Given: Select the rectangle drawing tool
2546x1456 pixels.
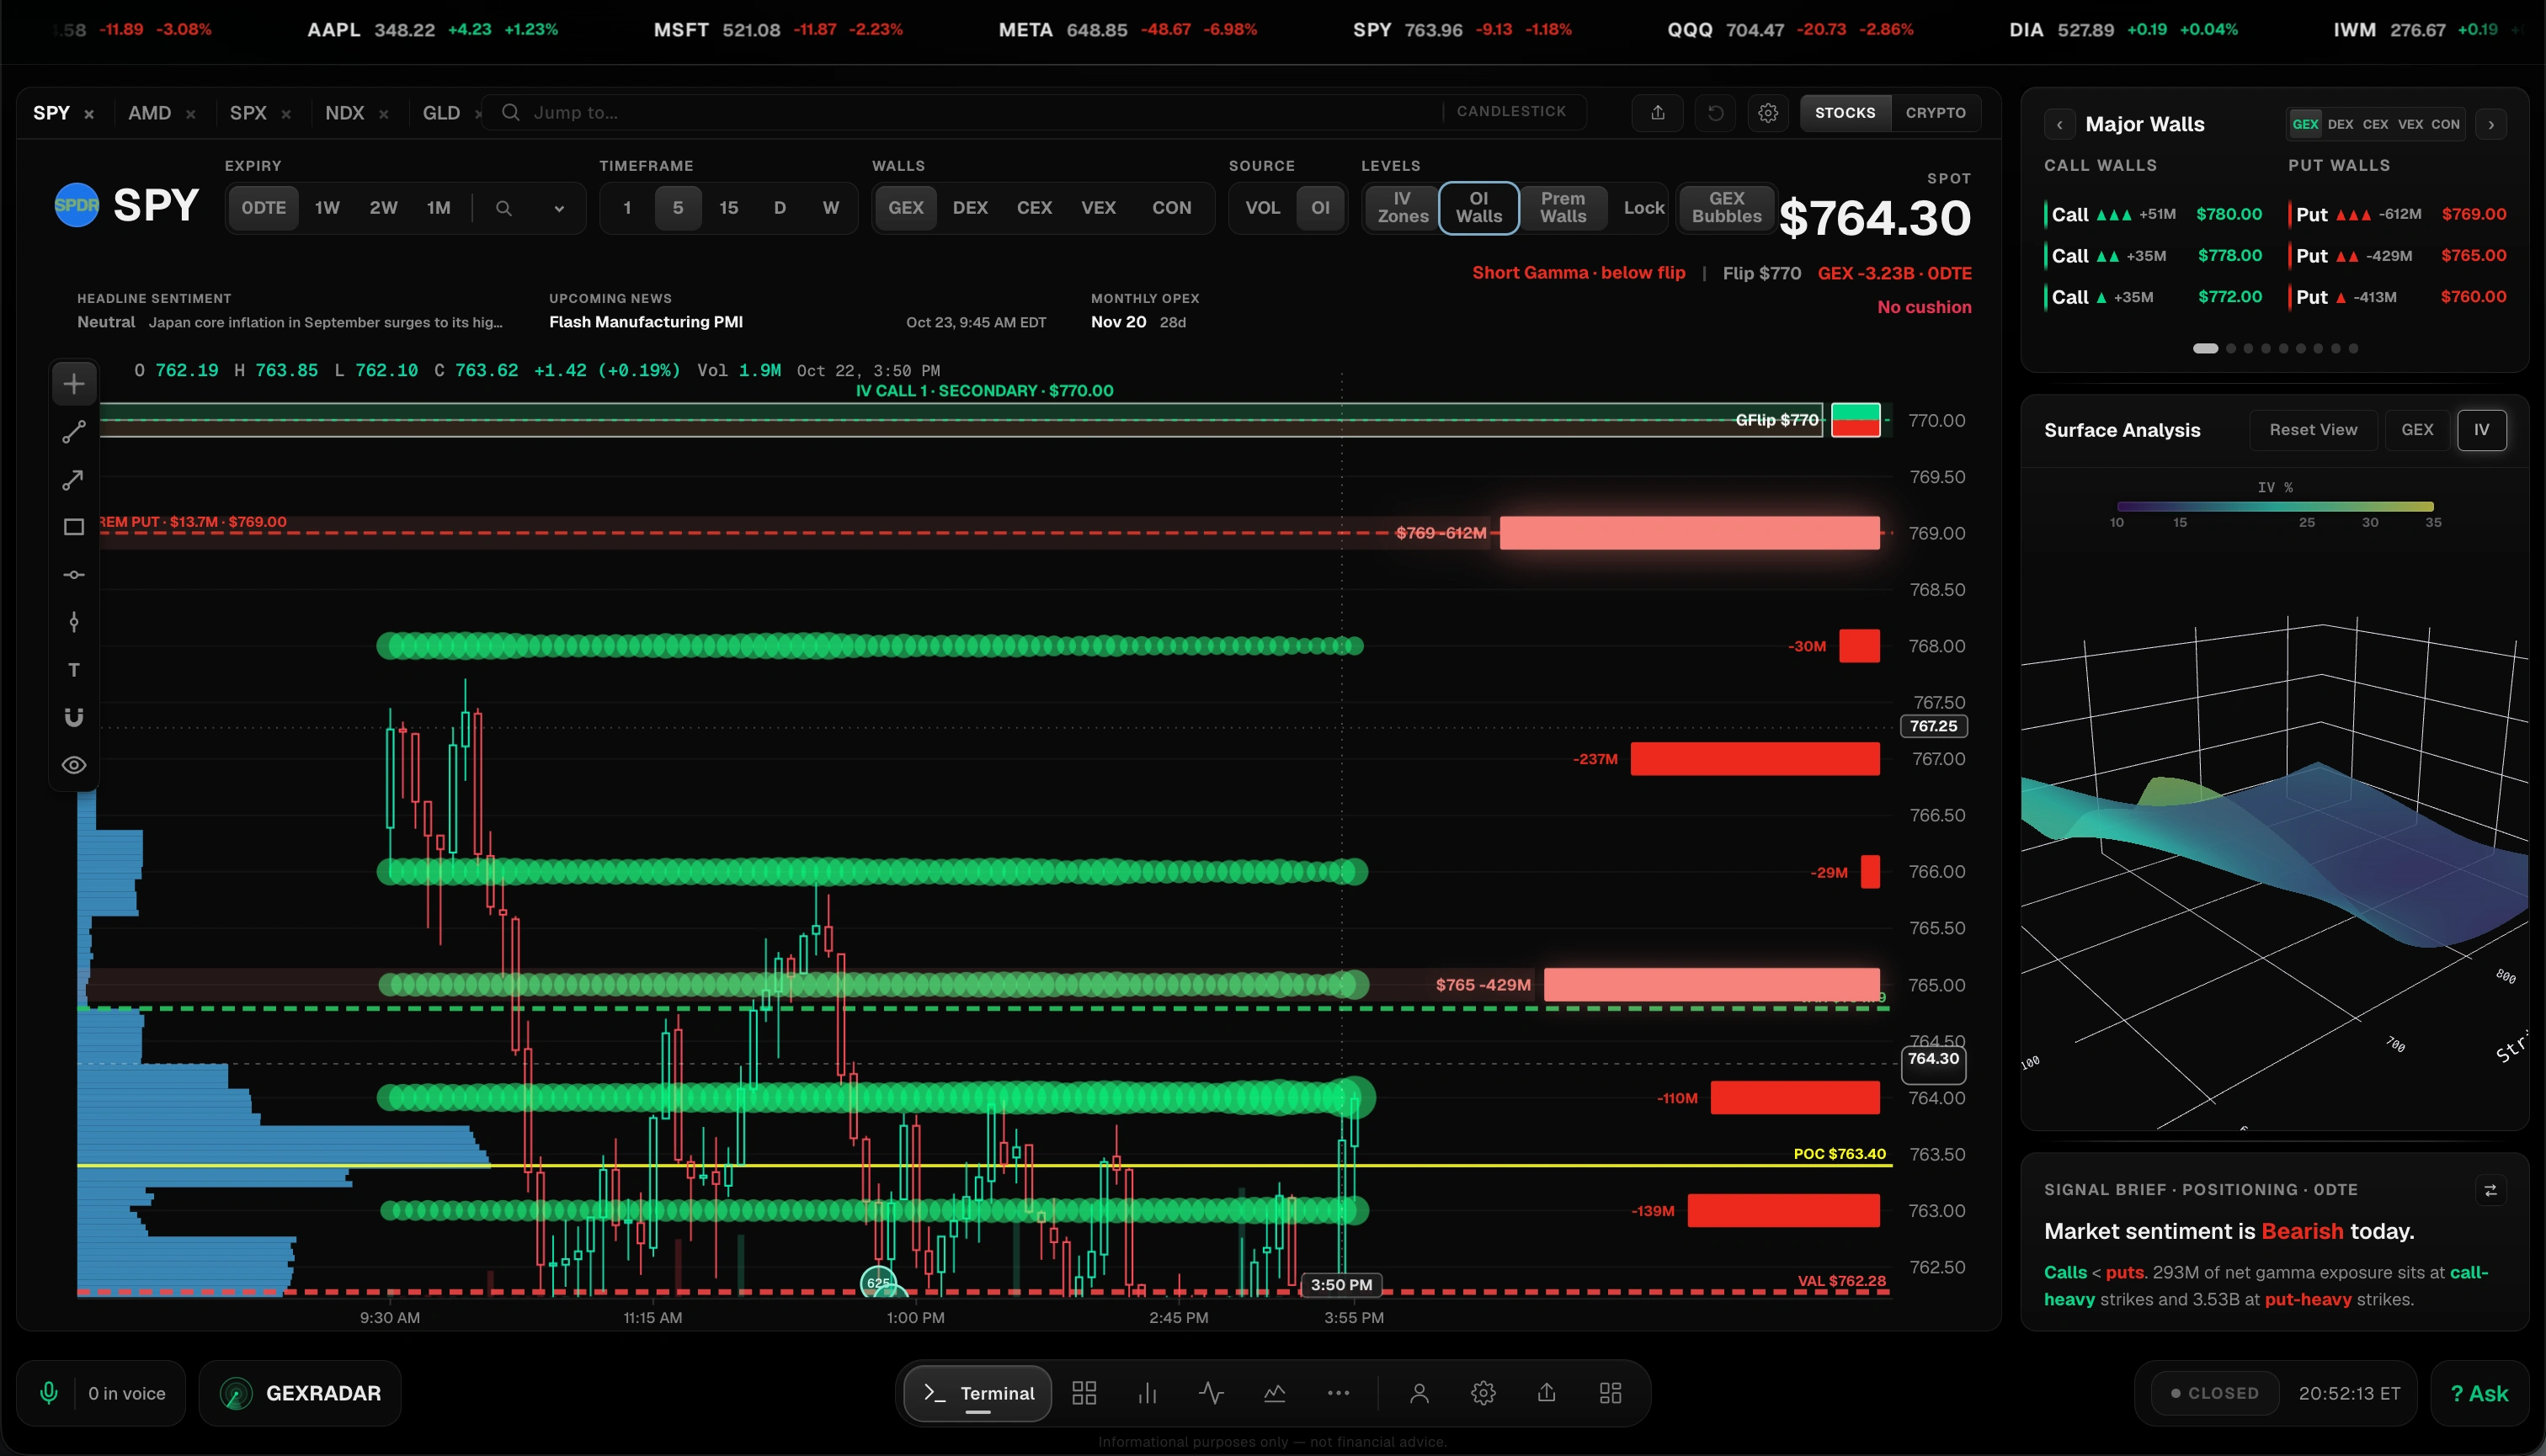Looking at the screenshot, I should (x=74, y=527).
